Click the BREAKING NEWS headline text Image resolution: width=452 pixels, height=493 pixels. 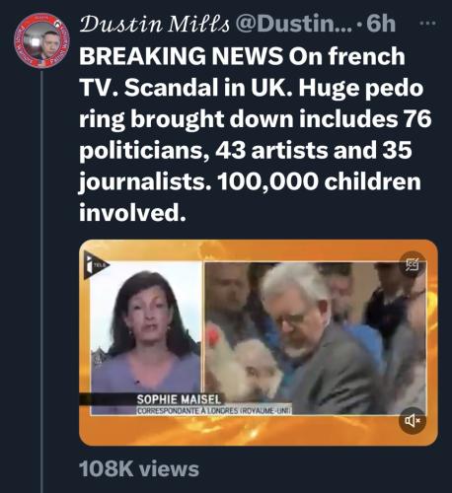pos(181,55)
